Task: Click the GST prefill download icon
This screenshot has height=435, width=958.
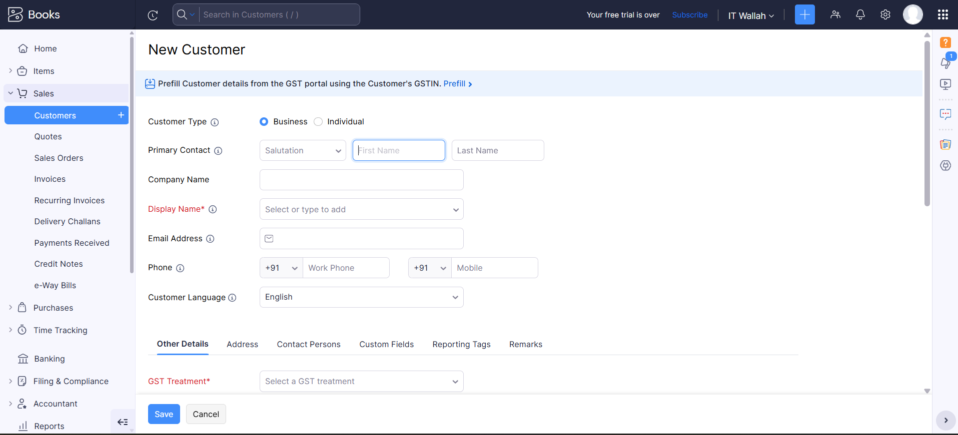Action: 150,83
